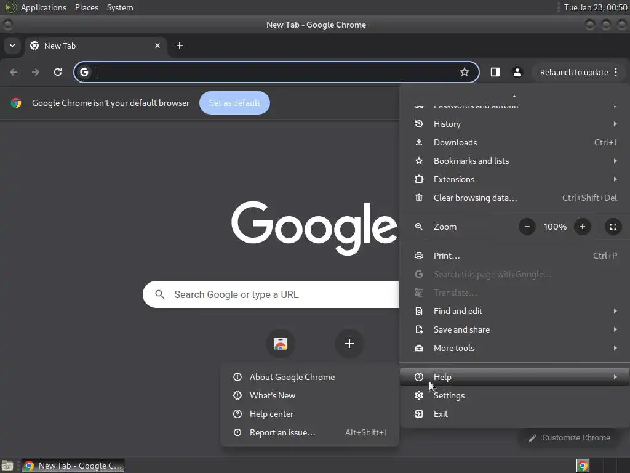Select Exit in the Chrome menu
630x473 pixels.
[514, 414]
